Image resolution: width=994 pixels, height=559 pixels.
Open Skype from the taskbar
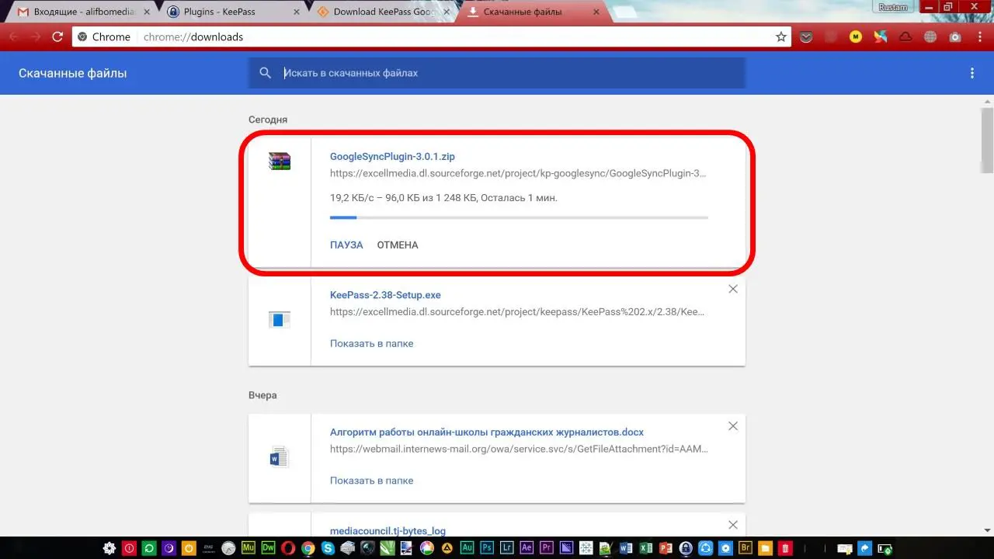[x=328, y=548]
